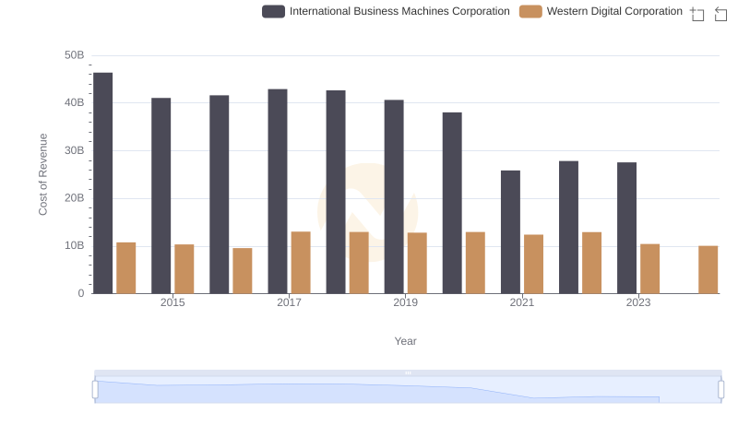Select the Western Digital bar at 2021
This screenshot has width=738, height=425.
(x=534, y=264)
